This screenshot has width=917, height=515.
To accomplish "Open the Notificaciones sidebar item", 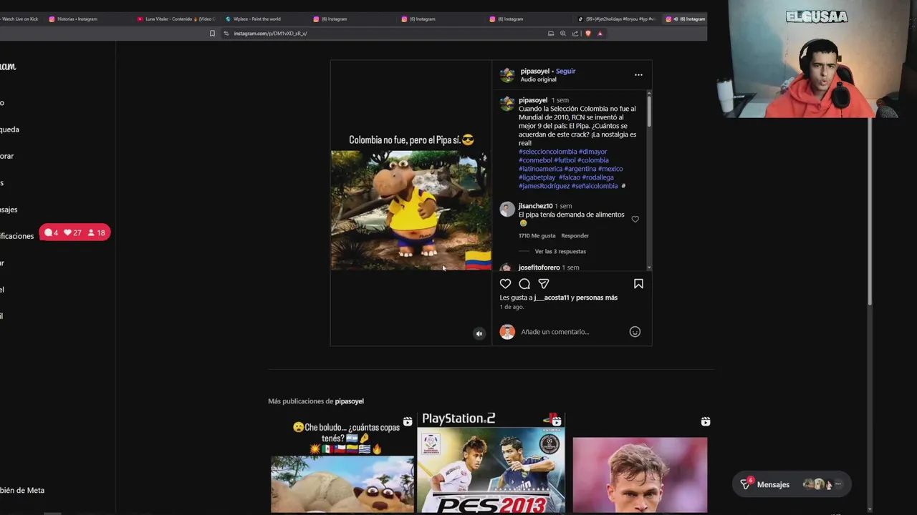I will pyautogui.click(x=16, y=236).
